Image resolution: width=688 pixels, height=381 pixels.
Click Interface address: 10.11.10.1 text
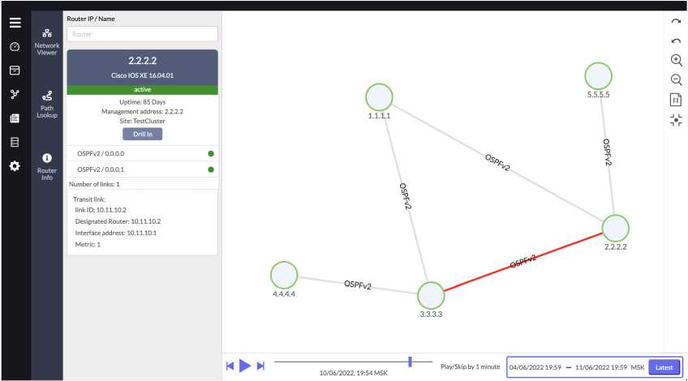click(x=116, y=233)
